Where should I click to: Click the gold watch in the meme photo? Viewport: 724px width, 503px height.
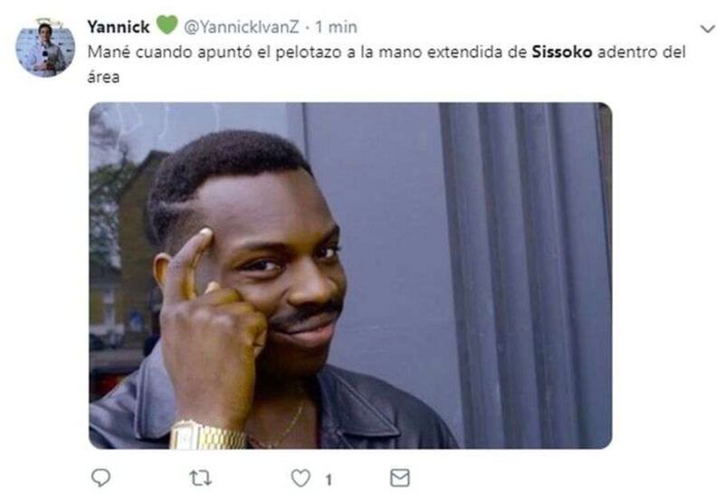coord(208,436)
